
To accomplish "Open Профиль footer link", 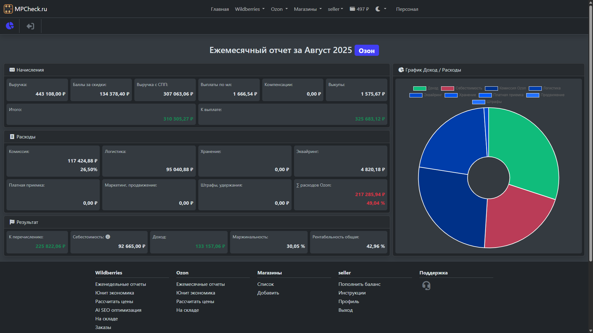I will coord(349,301).
